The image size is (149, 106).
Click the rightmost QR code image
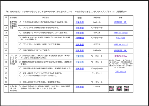(127, 89)
